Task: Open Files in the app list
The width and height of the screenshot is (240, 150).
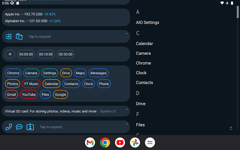Action: pyautogui.click(x=140, y=125)
